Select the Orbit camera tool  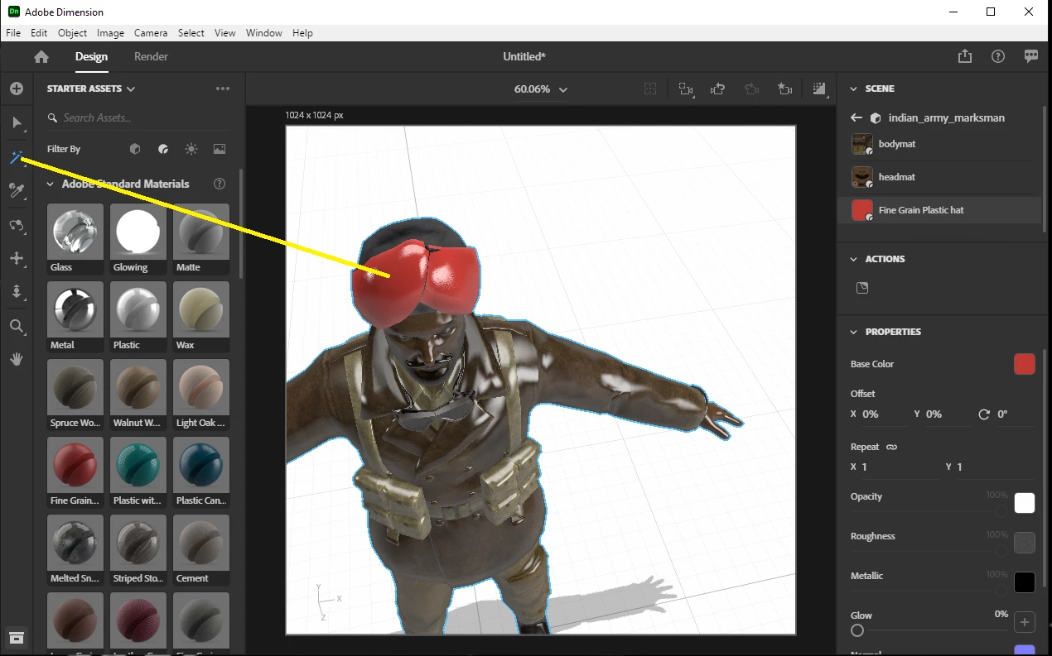coord(17,225)
